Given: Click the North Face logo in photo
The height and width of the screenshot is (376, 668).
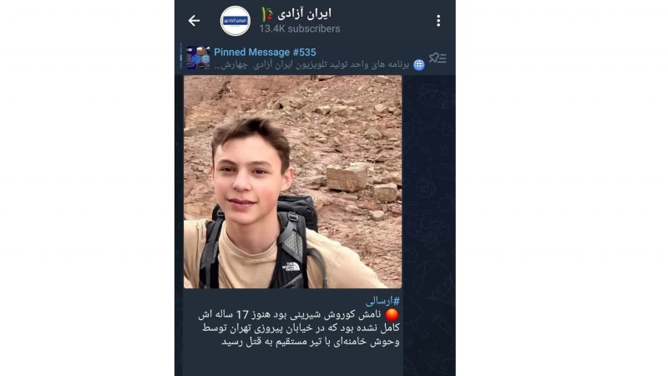Looking at the screenshot, I should click(x=291, y=267).
